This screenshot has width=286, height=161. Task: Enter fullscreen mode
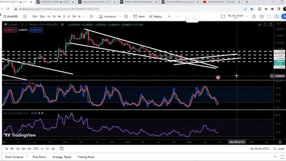tap(269, 17)
